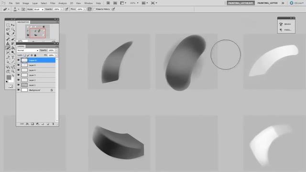Select the Move tool
Image resolution: width=306 pixels, height=172 pixels.
(x=13, y=25)
